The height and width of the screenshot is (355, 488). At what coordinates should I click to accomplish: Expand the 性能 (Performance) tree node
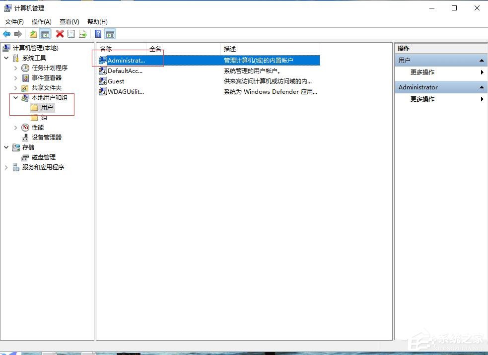point(15,127)
